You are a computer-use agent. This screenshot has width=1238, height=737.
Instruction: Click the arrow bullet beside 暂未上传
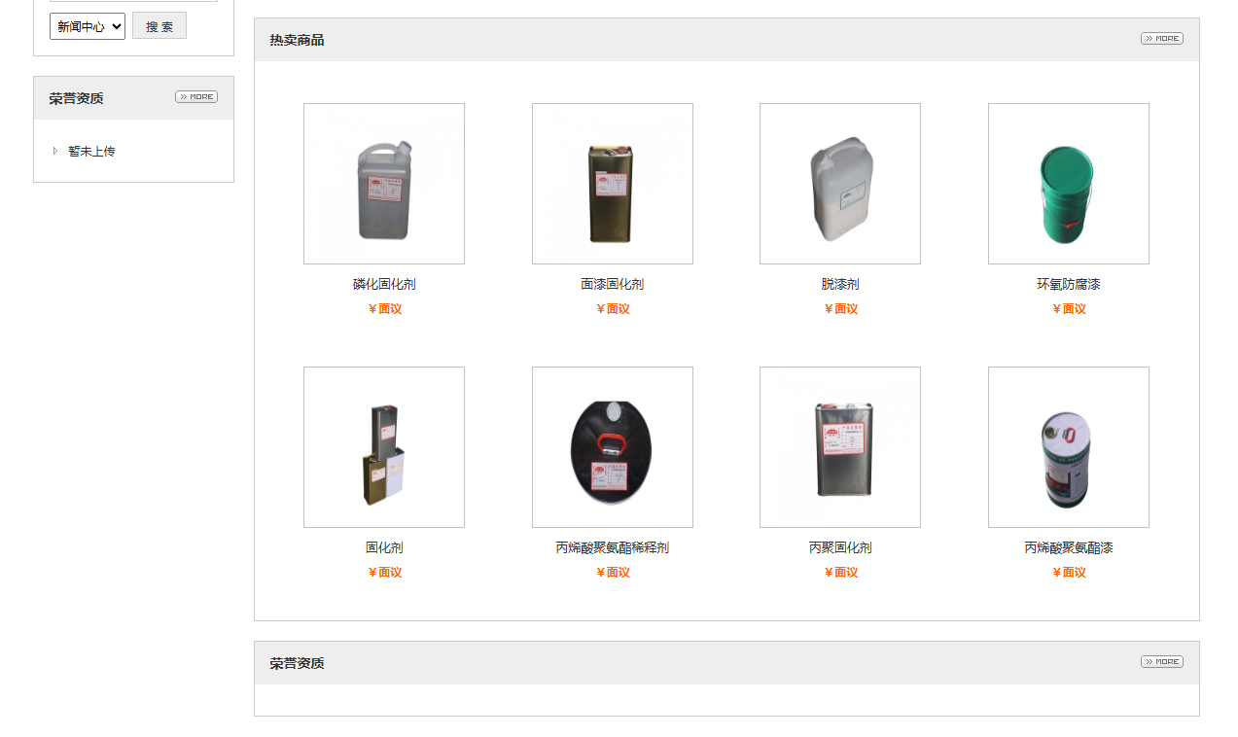pos(55,151)
